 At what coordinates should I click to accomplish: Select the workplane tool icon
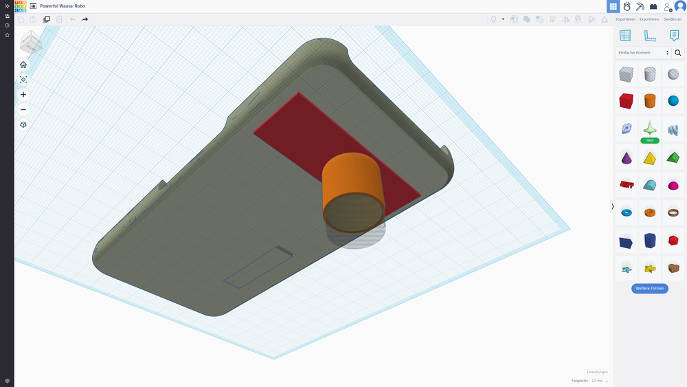coord(625,36)
